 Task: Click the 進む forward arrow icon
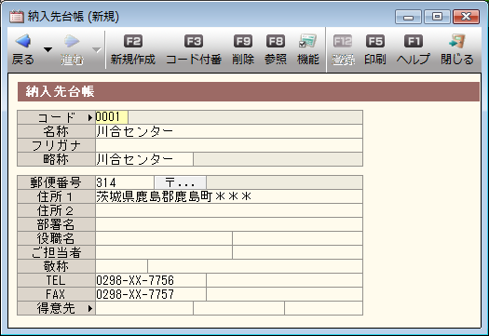[72, 41]
